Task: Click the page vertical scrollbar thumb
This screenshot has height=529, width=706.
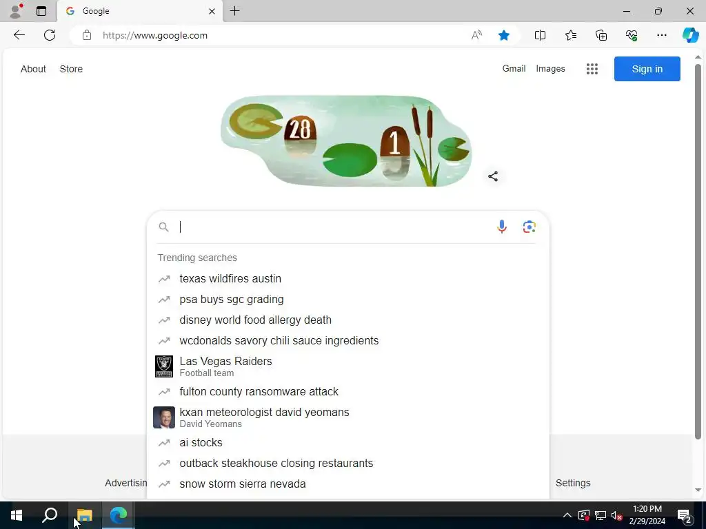Action: 698,252
